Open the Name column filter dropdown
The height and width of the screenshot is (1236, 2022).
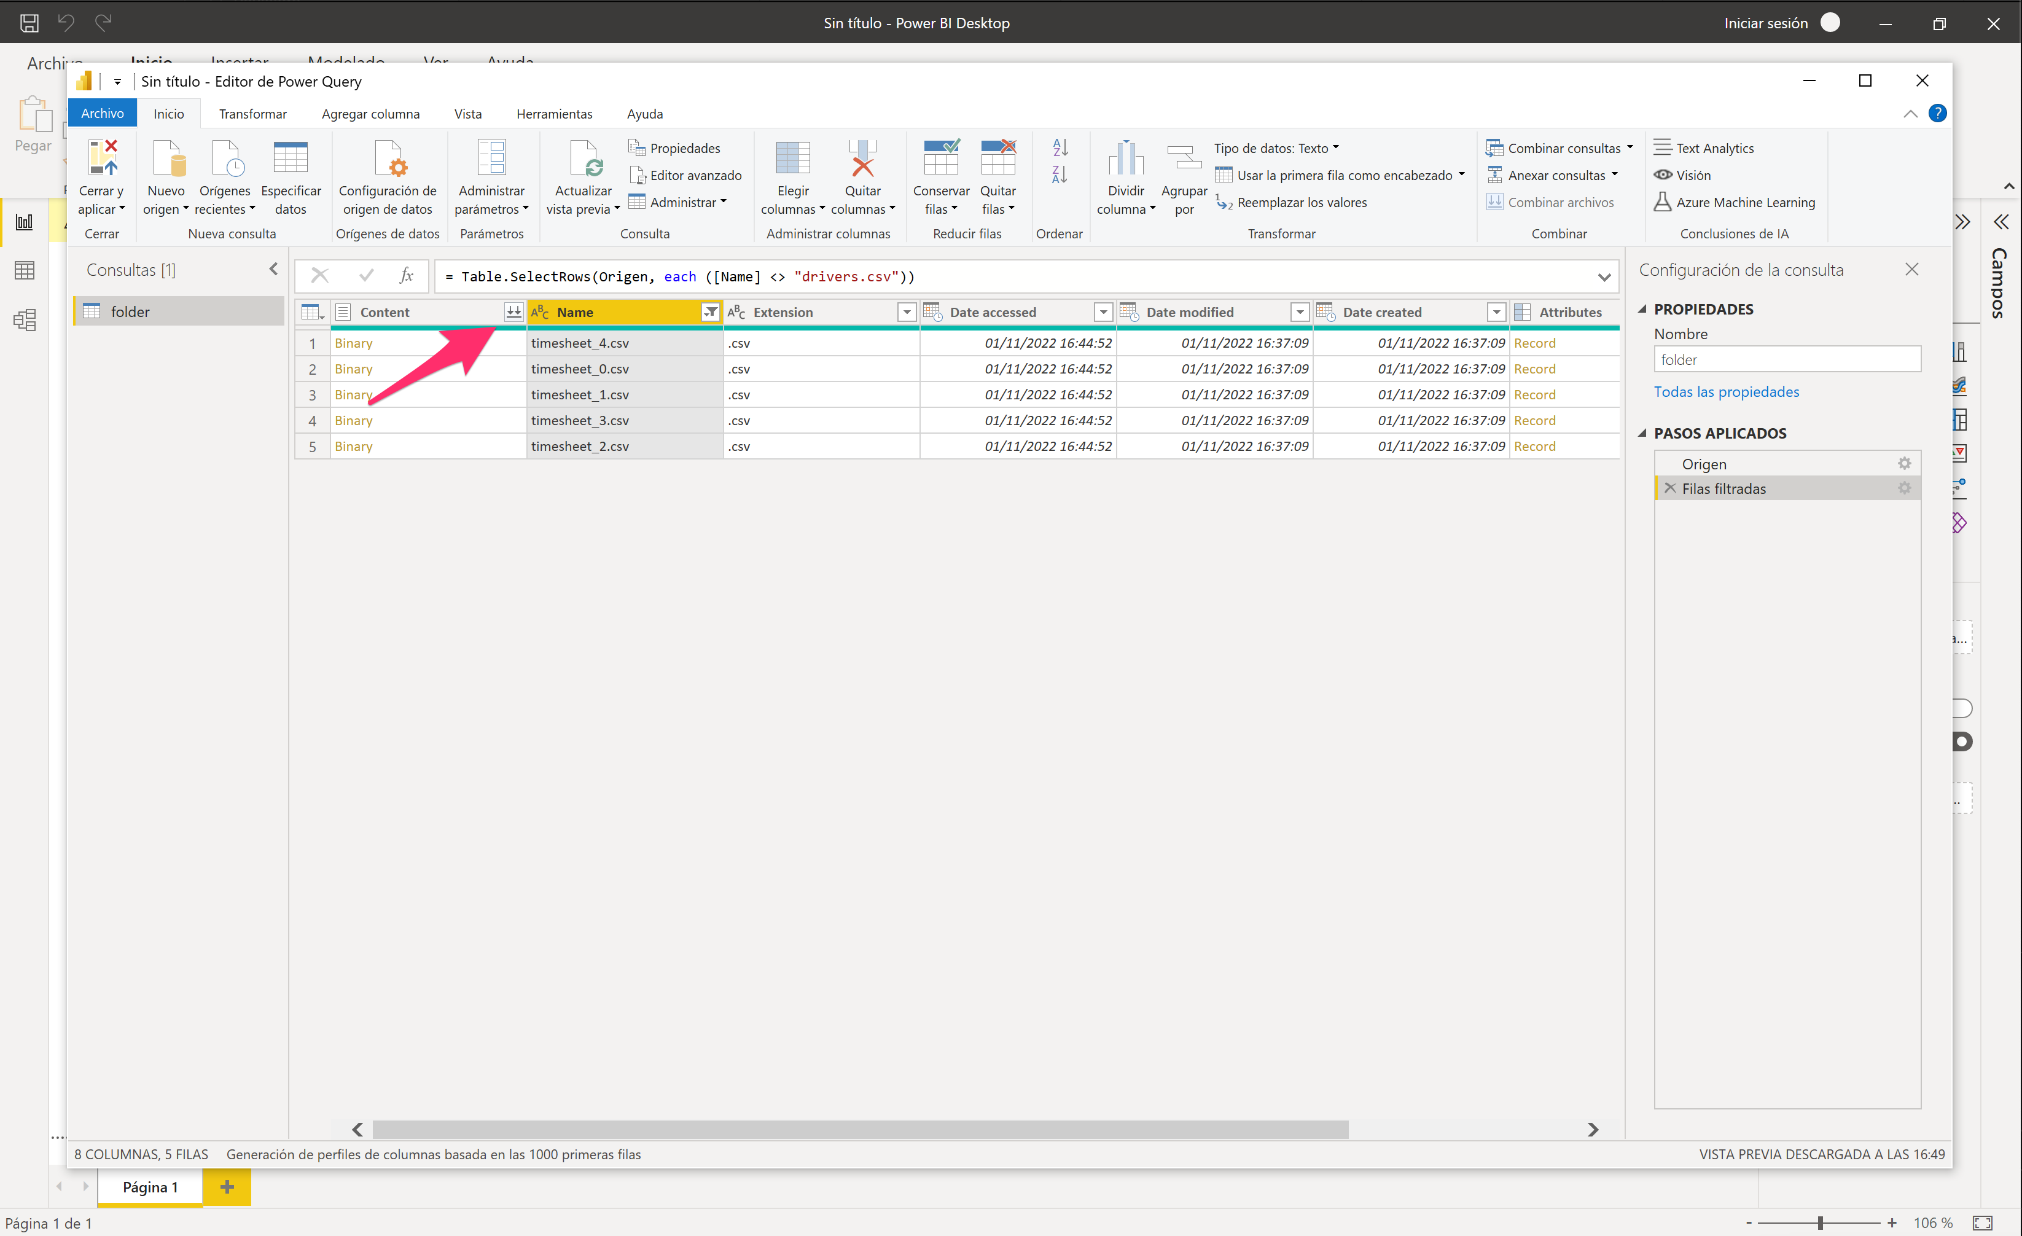click(710, 312)
